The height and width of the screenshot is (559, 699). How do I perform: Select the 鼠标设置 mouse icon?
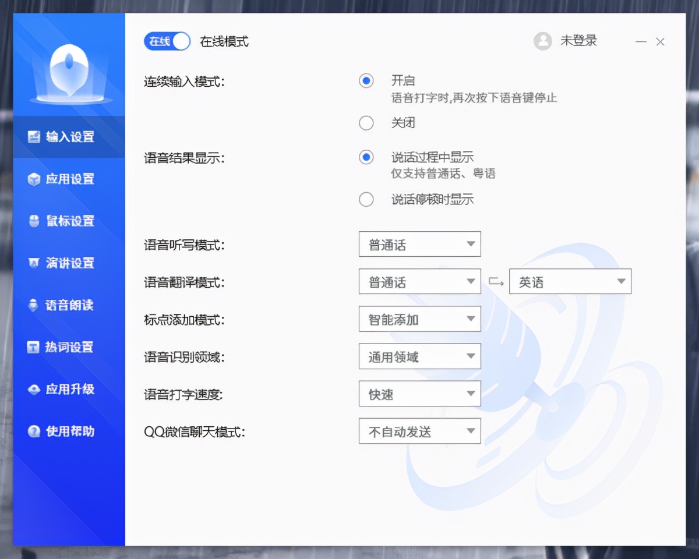[34, 221]
